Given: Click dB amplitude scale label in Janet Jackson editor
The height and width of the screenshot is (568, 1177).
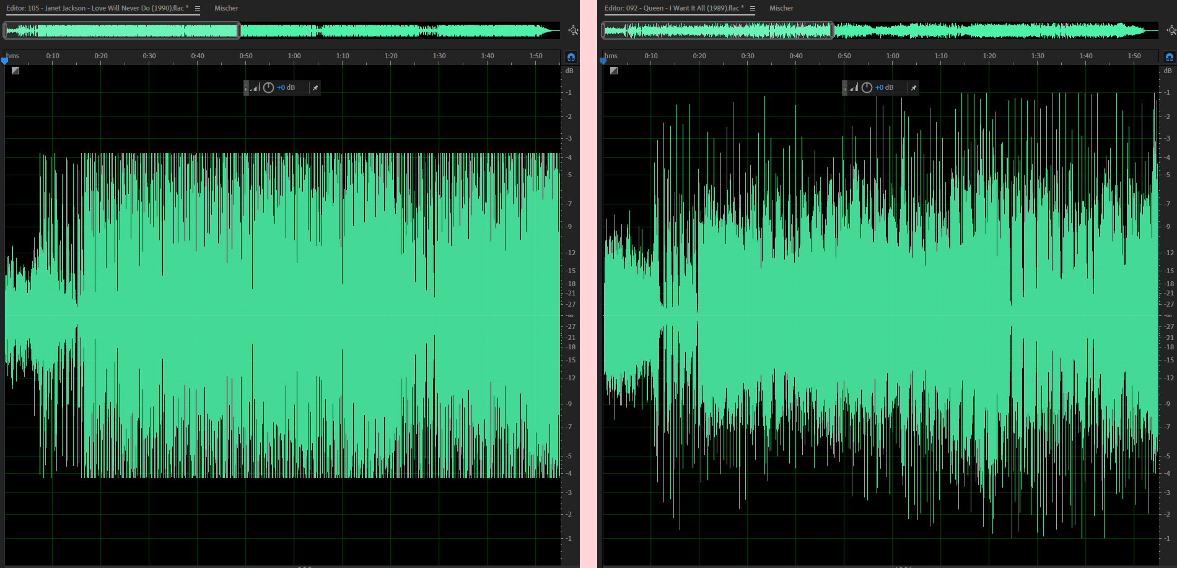Looking at the screenshot, I should tap(569, 71).
